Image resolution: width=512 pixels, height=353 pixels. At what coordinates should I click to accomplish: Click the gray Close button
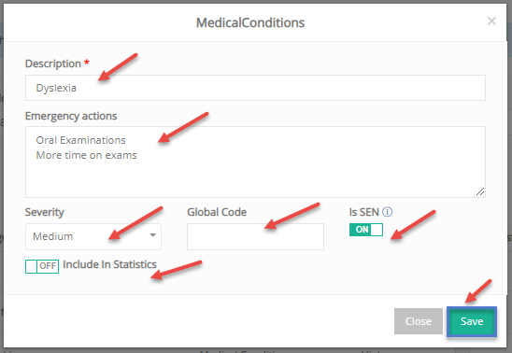[x=419, y=321]
